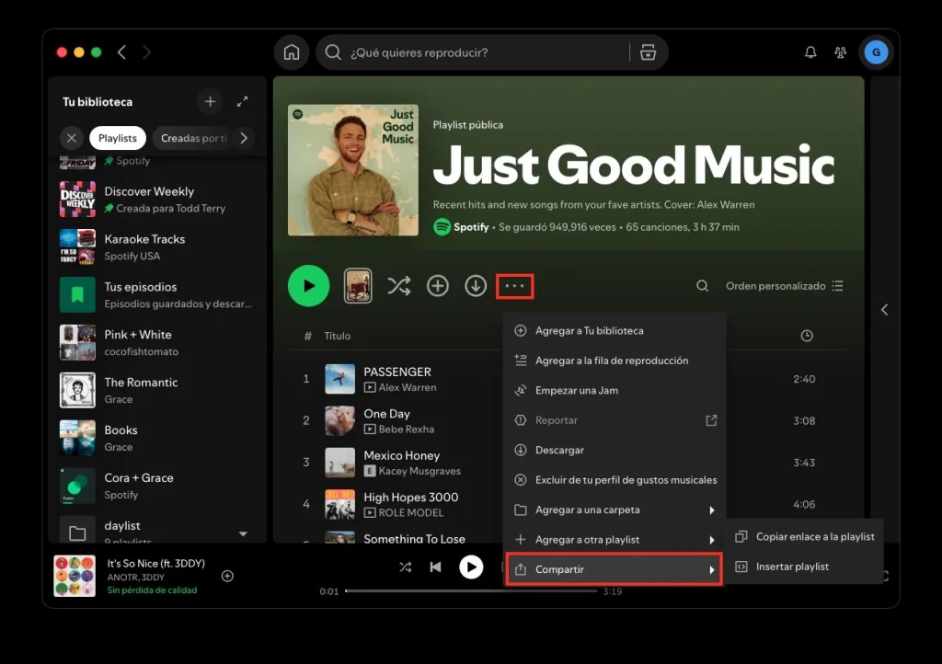Open the G profile avatar

tap(876, 52)
